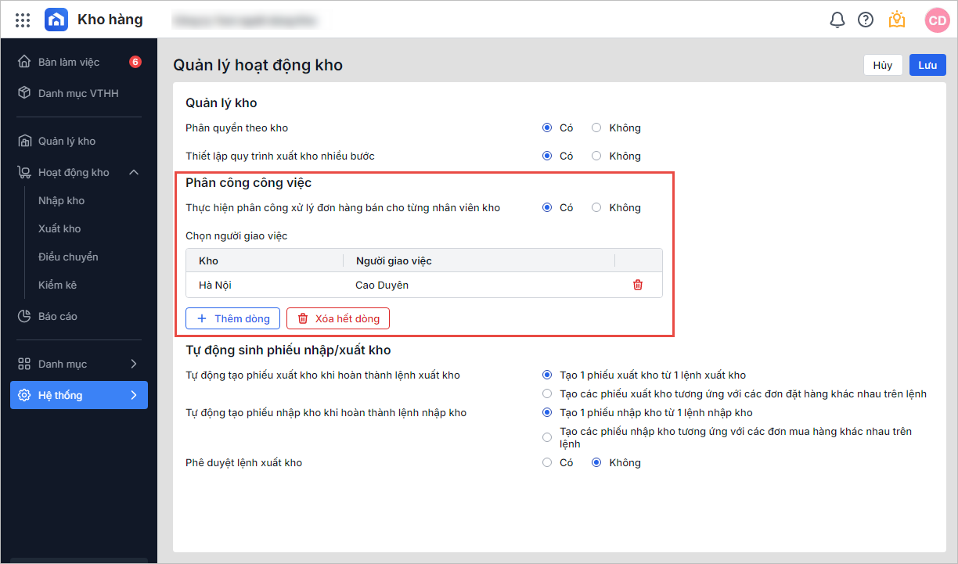Click the red 6 notification badge
958x564 pixels.
135,62
